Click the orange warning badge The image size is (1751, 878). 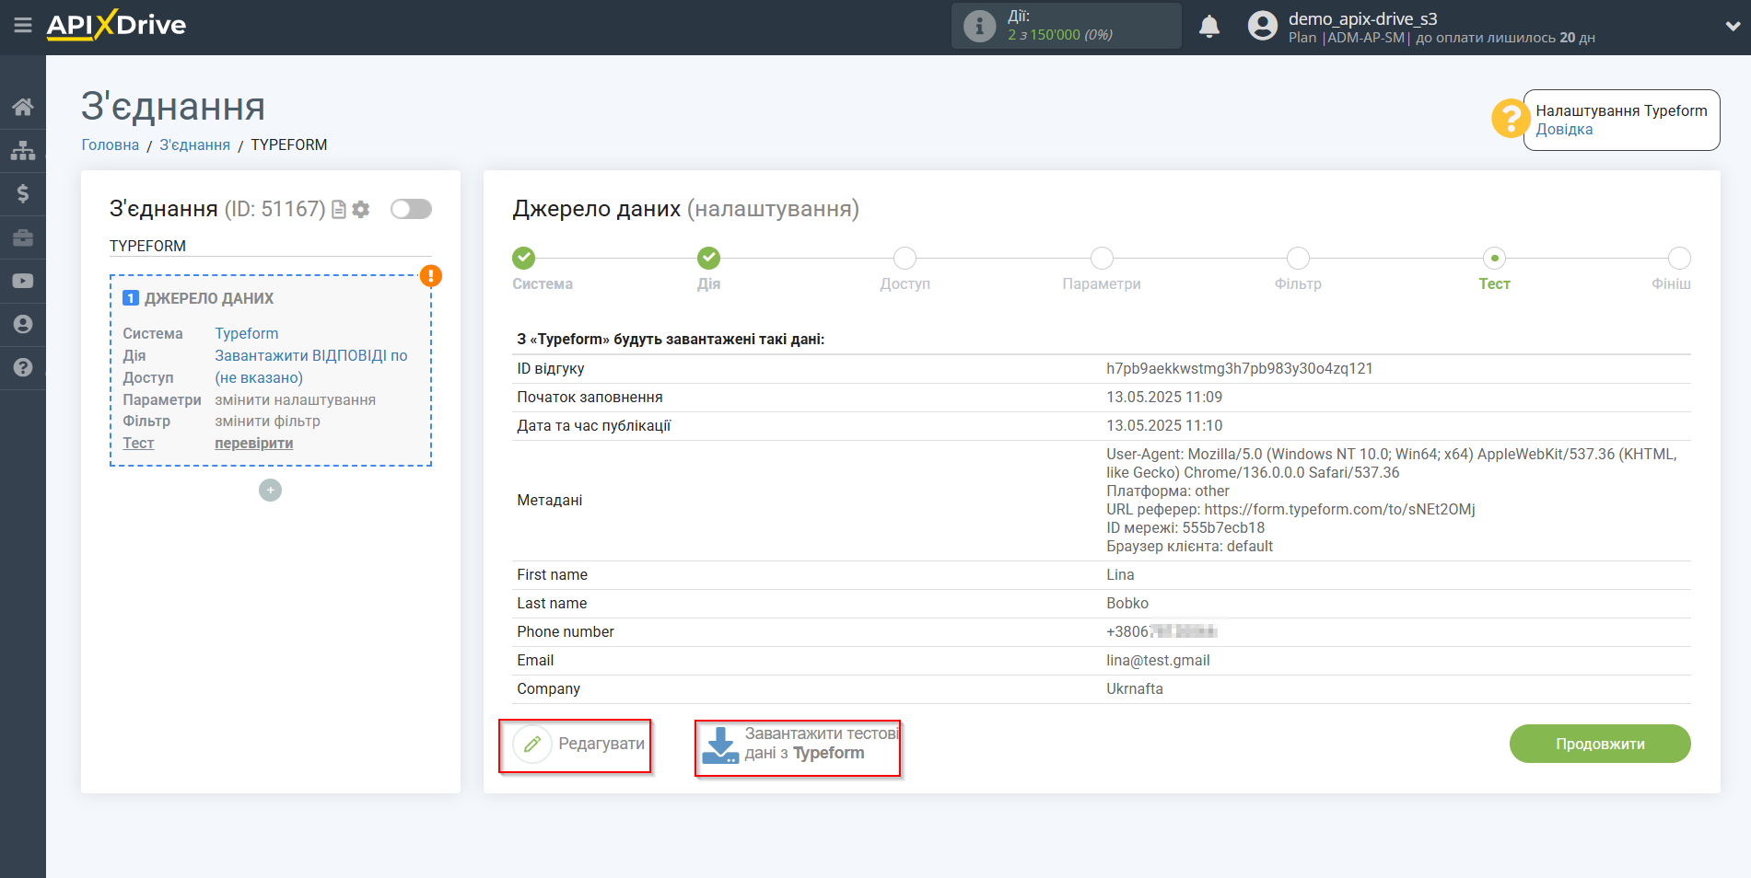(431, 275)
